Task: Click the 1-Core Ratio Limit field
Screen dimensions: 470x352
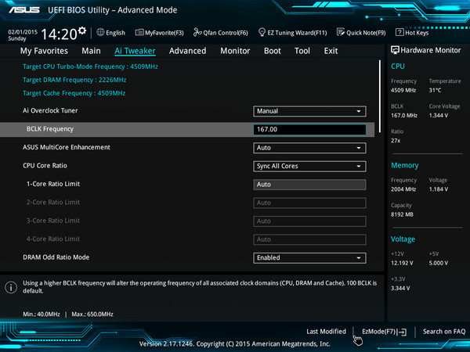Action: coord(309,185)
